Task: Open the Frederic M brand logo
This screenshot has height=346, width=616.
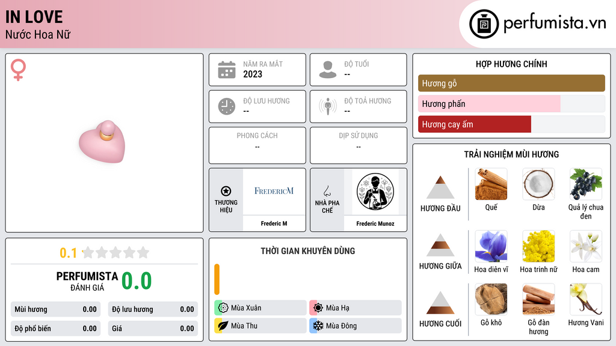Action: (x=274, y=192)
